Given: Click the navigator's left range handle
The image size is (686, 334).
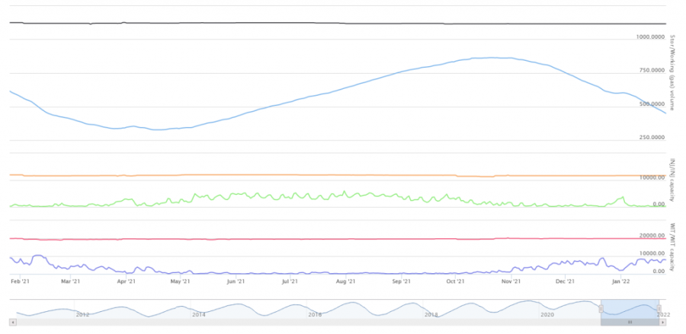Looking at the screenshot, I should [601, 308].
